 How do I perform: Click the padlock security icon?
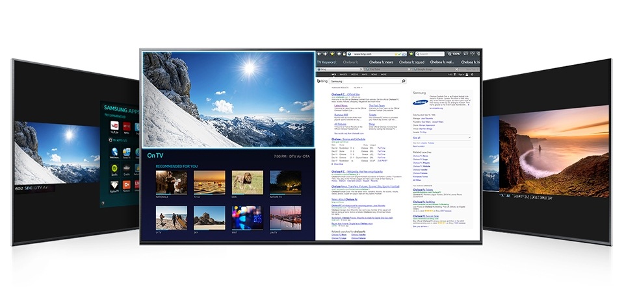[x=344, y=54]
